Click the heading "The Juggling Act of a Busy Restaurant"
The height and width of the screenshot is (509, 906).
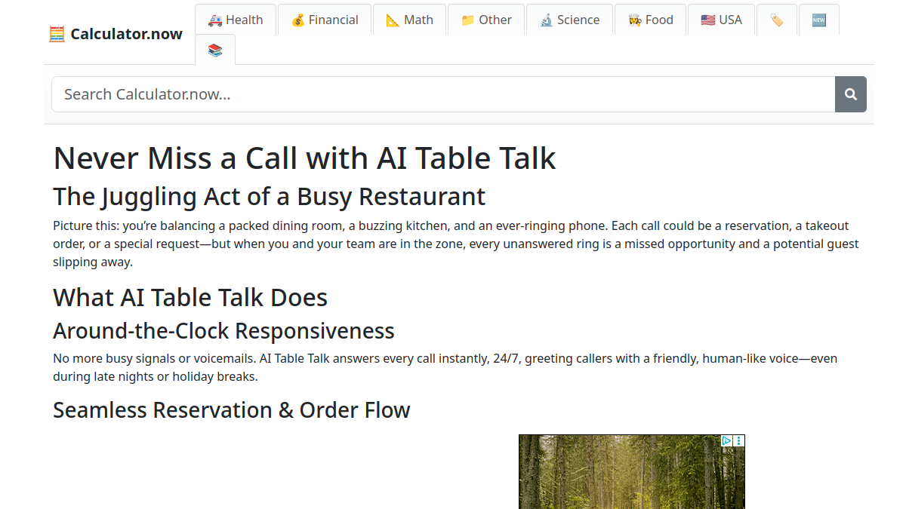point(270,196)
